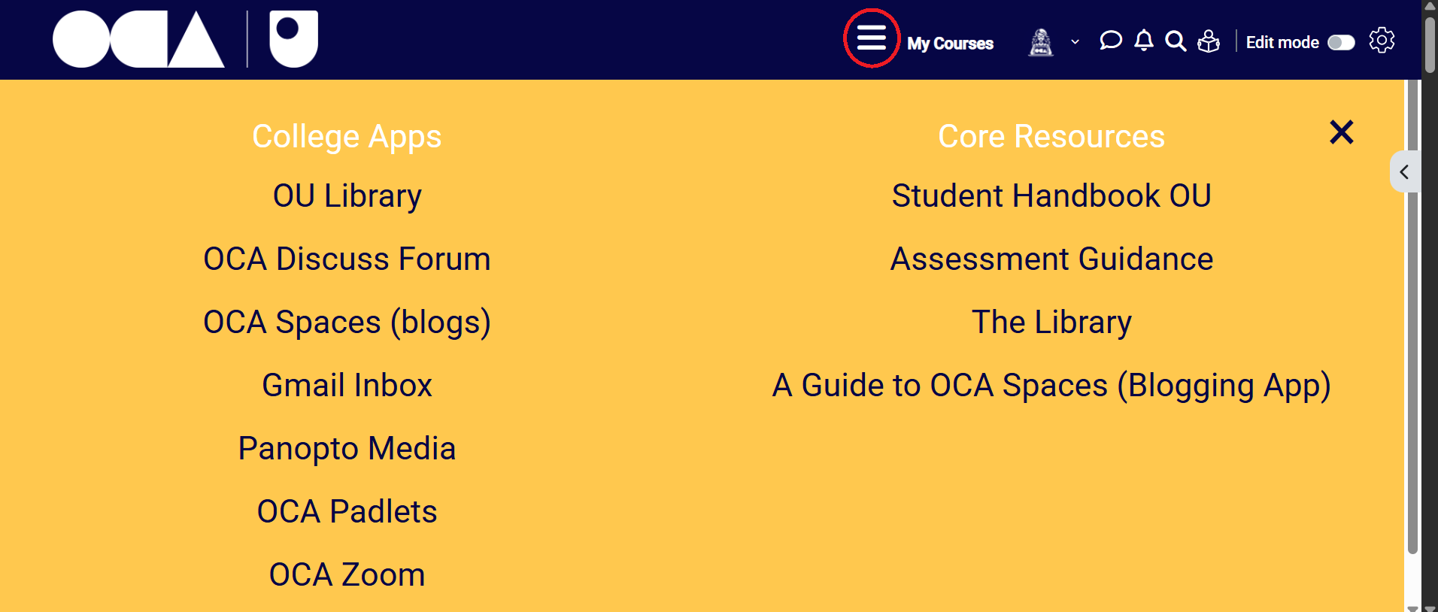Open My Courses

pos(950,44)
